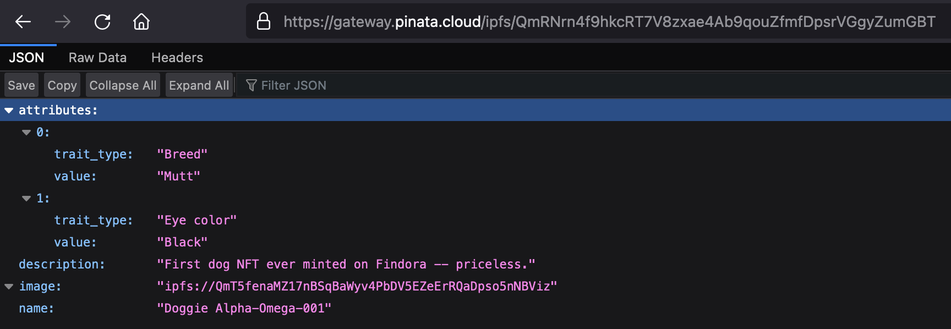Click the browser back arrow

point(23,22)
